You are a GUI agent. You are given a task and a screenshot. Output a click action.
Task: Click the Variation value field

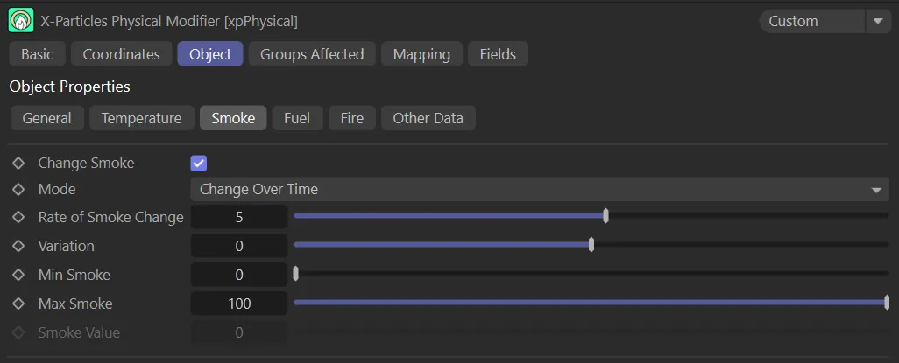(239, 246)
